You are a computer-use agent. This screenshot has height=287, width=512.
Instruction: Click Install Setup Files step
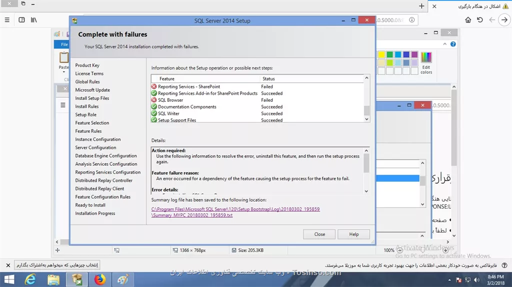click(x=92, y=98)
